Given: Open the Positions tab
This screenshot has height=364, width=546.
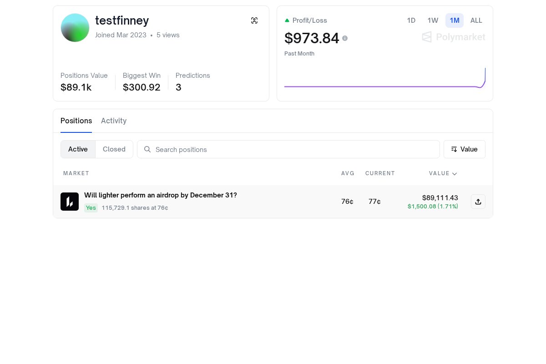Looking at the screenshot, I should click(76, 121).
